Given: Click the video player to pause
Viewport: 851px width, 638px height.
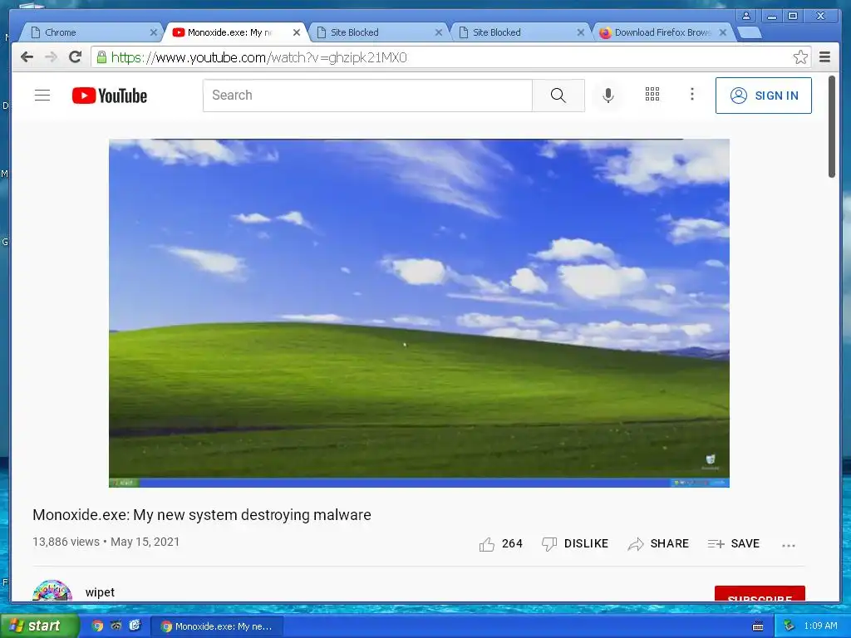Looking at the screenshot, I should [419, 313].
